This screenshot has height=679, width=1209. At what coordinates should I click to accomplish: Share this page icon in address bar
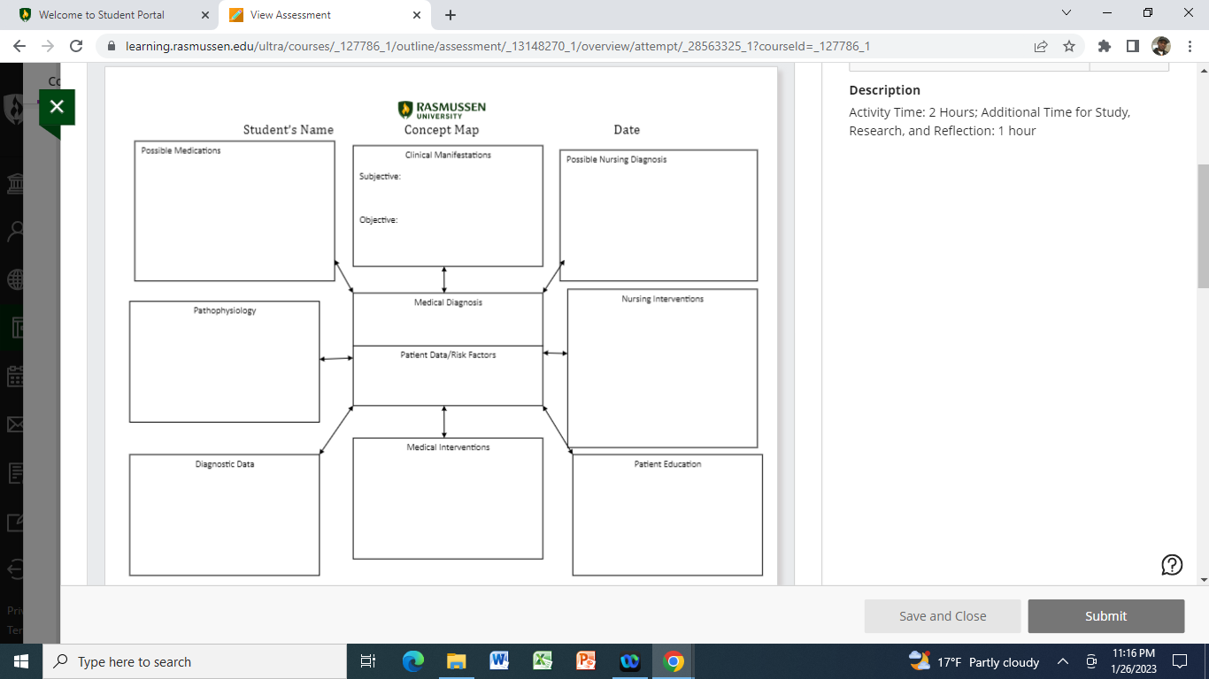coord(1041,46)
